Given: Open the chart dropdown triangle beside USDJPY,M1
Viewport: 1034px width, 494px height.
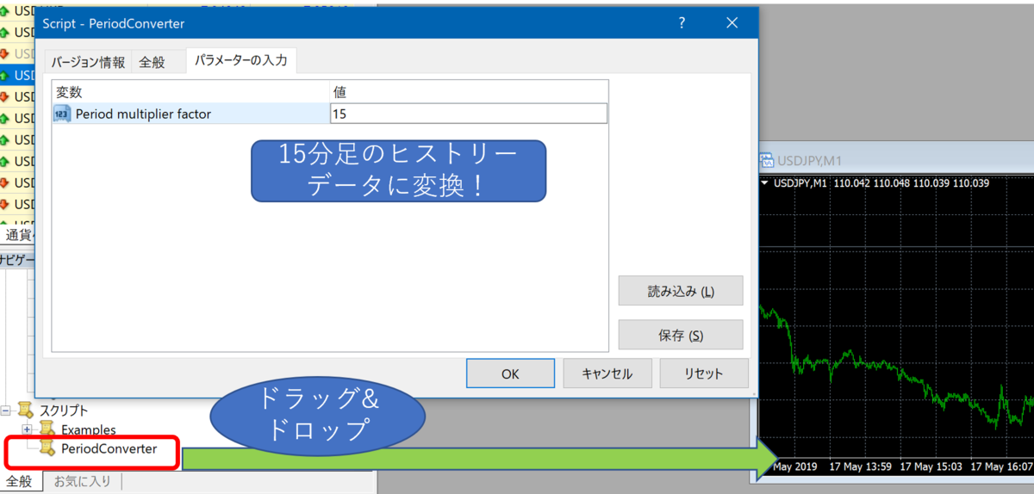Looking at the screenshot, I should click(x=765, y=182).
